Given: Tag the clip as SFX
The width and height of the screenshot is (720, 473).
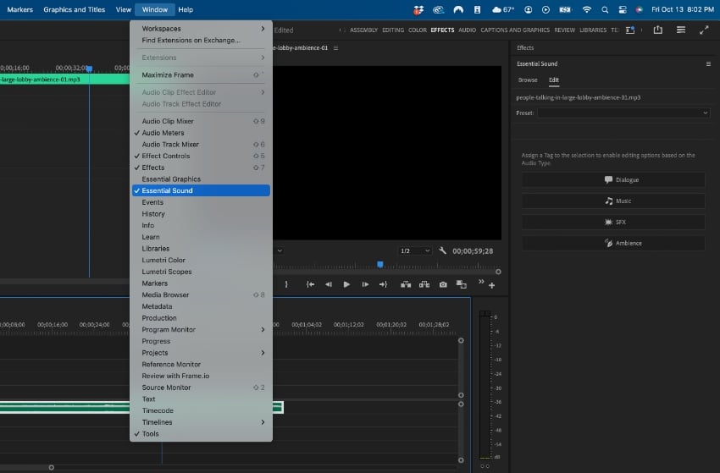Looking at the screenshot, I should (x=613, y=222).
